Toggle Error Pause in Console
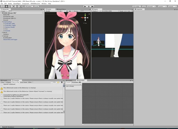This screenshot has height=129, width=178. click(24, 82)
